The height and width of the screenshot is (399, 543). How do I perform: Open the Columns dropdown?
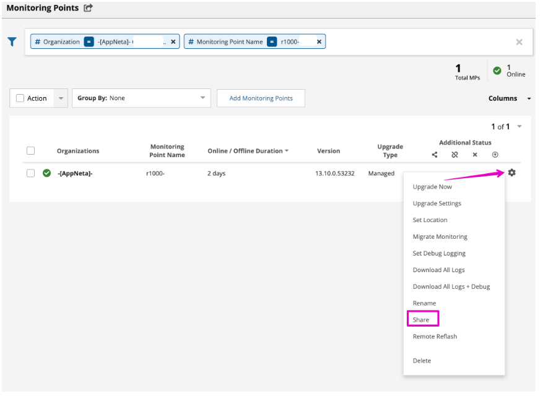[509, 98]
